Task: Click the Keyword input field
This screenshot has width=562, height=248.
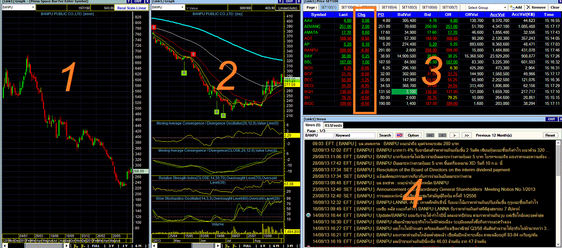Action: coord(355,135)
